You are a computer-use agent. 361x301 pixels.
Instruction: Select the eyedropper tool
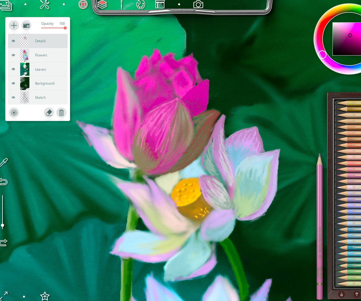pyautogui.click(x=4, y=162)
